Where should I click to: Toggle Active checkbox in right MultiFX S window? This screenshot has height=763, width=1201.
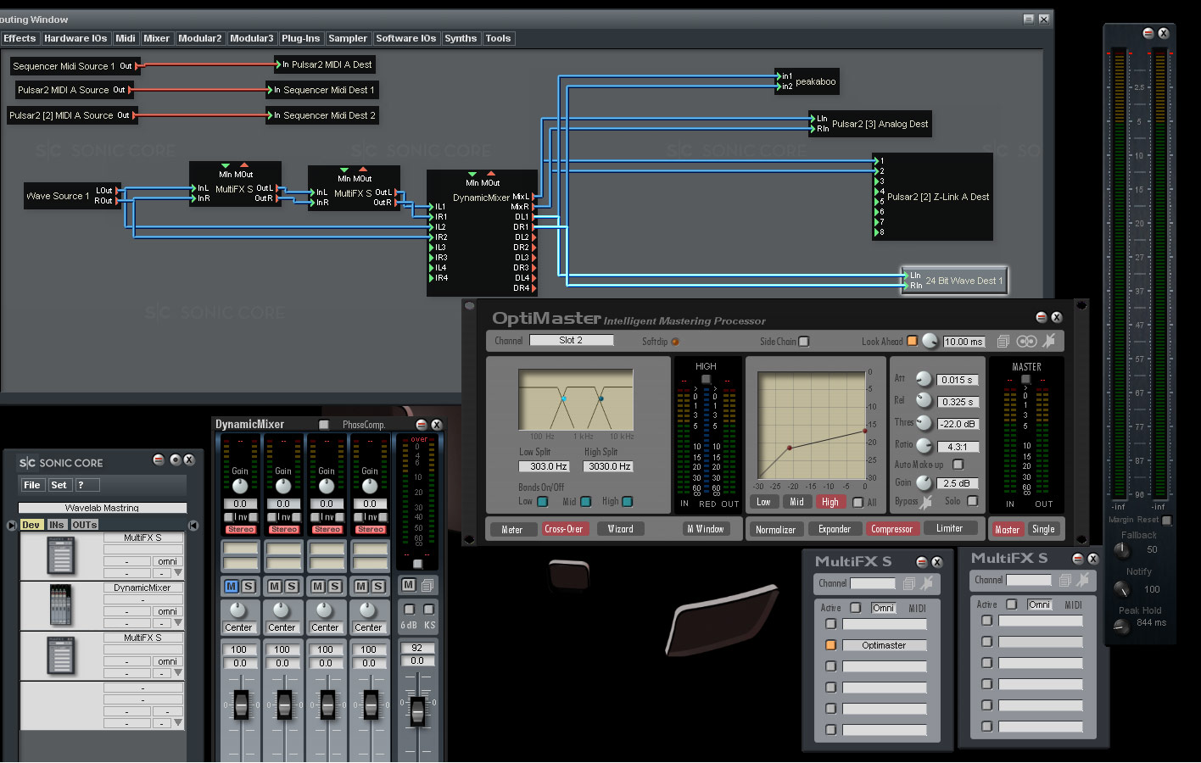tap(1011, 604)
